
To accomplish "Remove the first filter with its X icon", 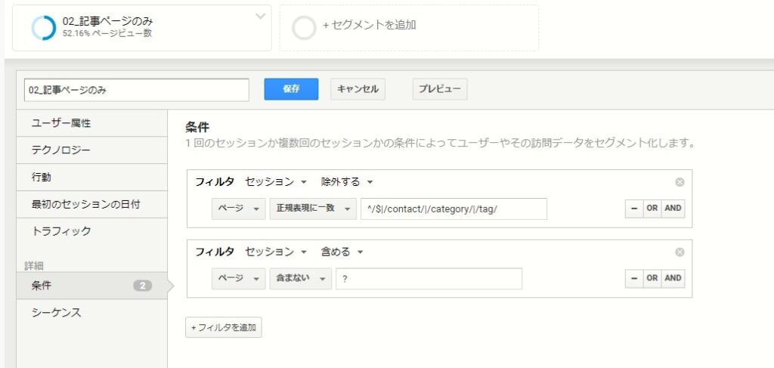I will (680, 182).
